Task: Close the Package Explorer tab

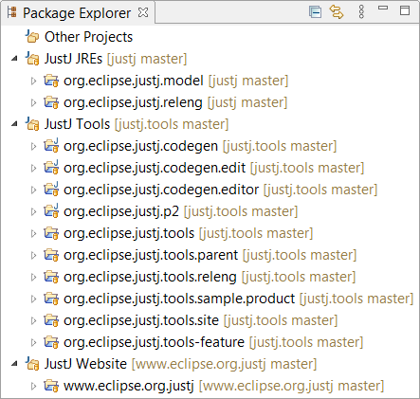Action: (x=143, y=12)
